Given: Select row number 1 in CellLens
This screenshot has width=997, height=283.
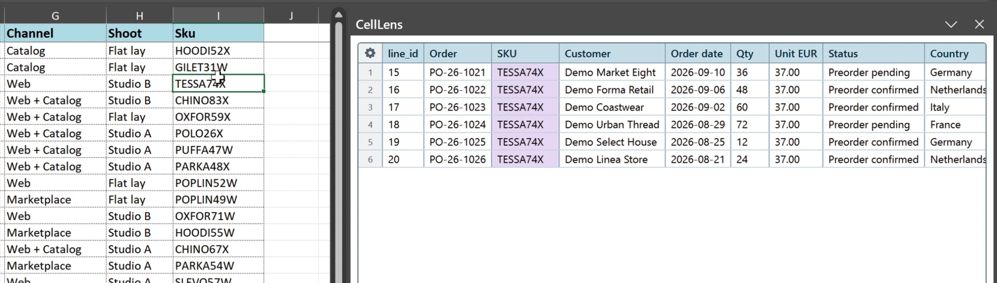Looking at the screenshot, I should click(370, 73).
